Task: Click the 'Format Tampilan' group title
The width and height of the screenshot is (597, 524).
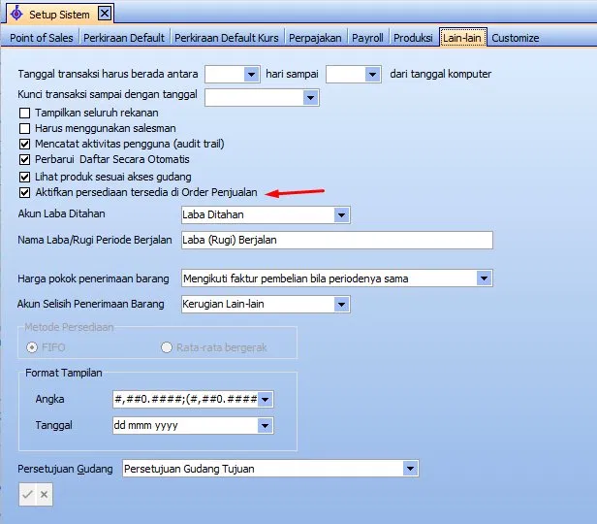Action: pos(64,373)
